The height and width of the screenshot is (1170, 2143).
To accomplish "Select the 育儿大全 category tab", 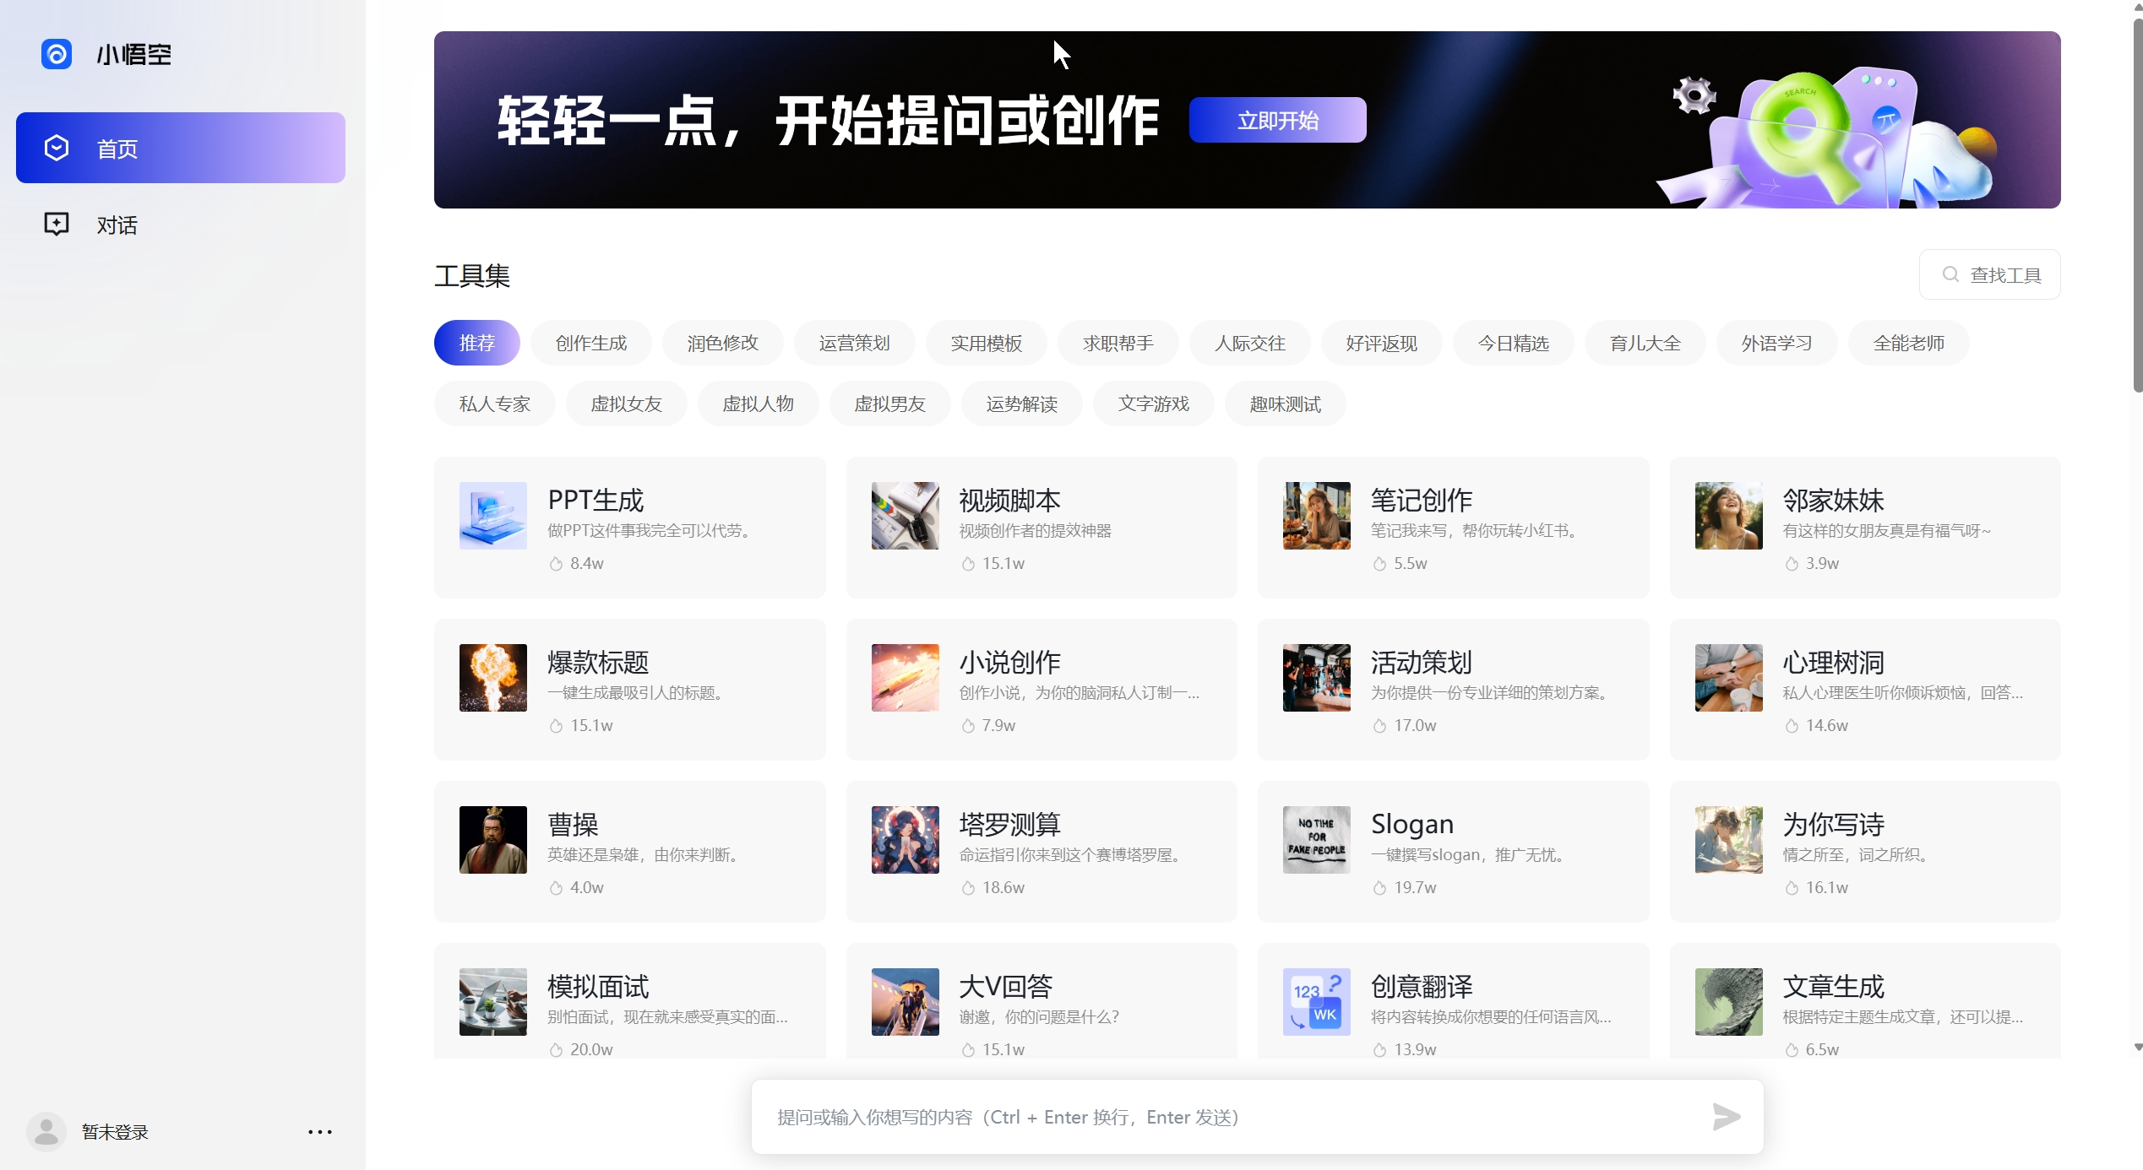I will point(1645,344).
